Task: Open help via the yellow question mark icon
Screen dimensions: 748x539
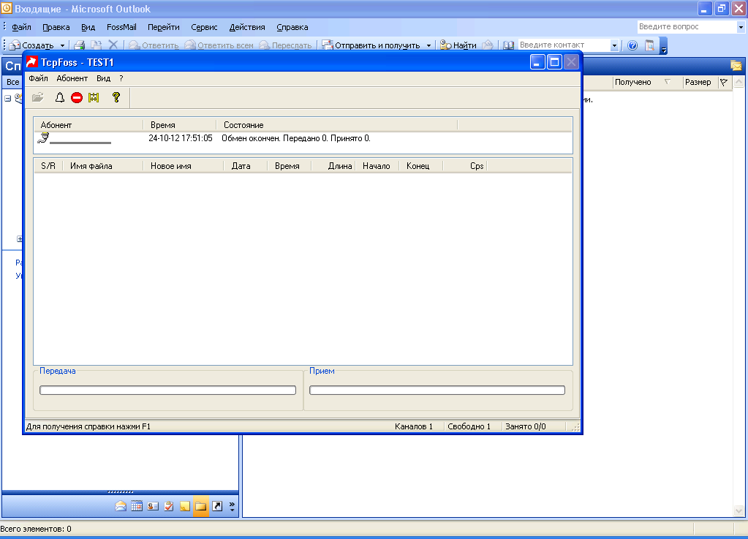Action: click(116, 97)
